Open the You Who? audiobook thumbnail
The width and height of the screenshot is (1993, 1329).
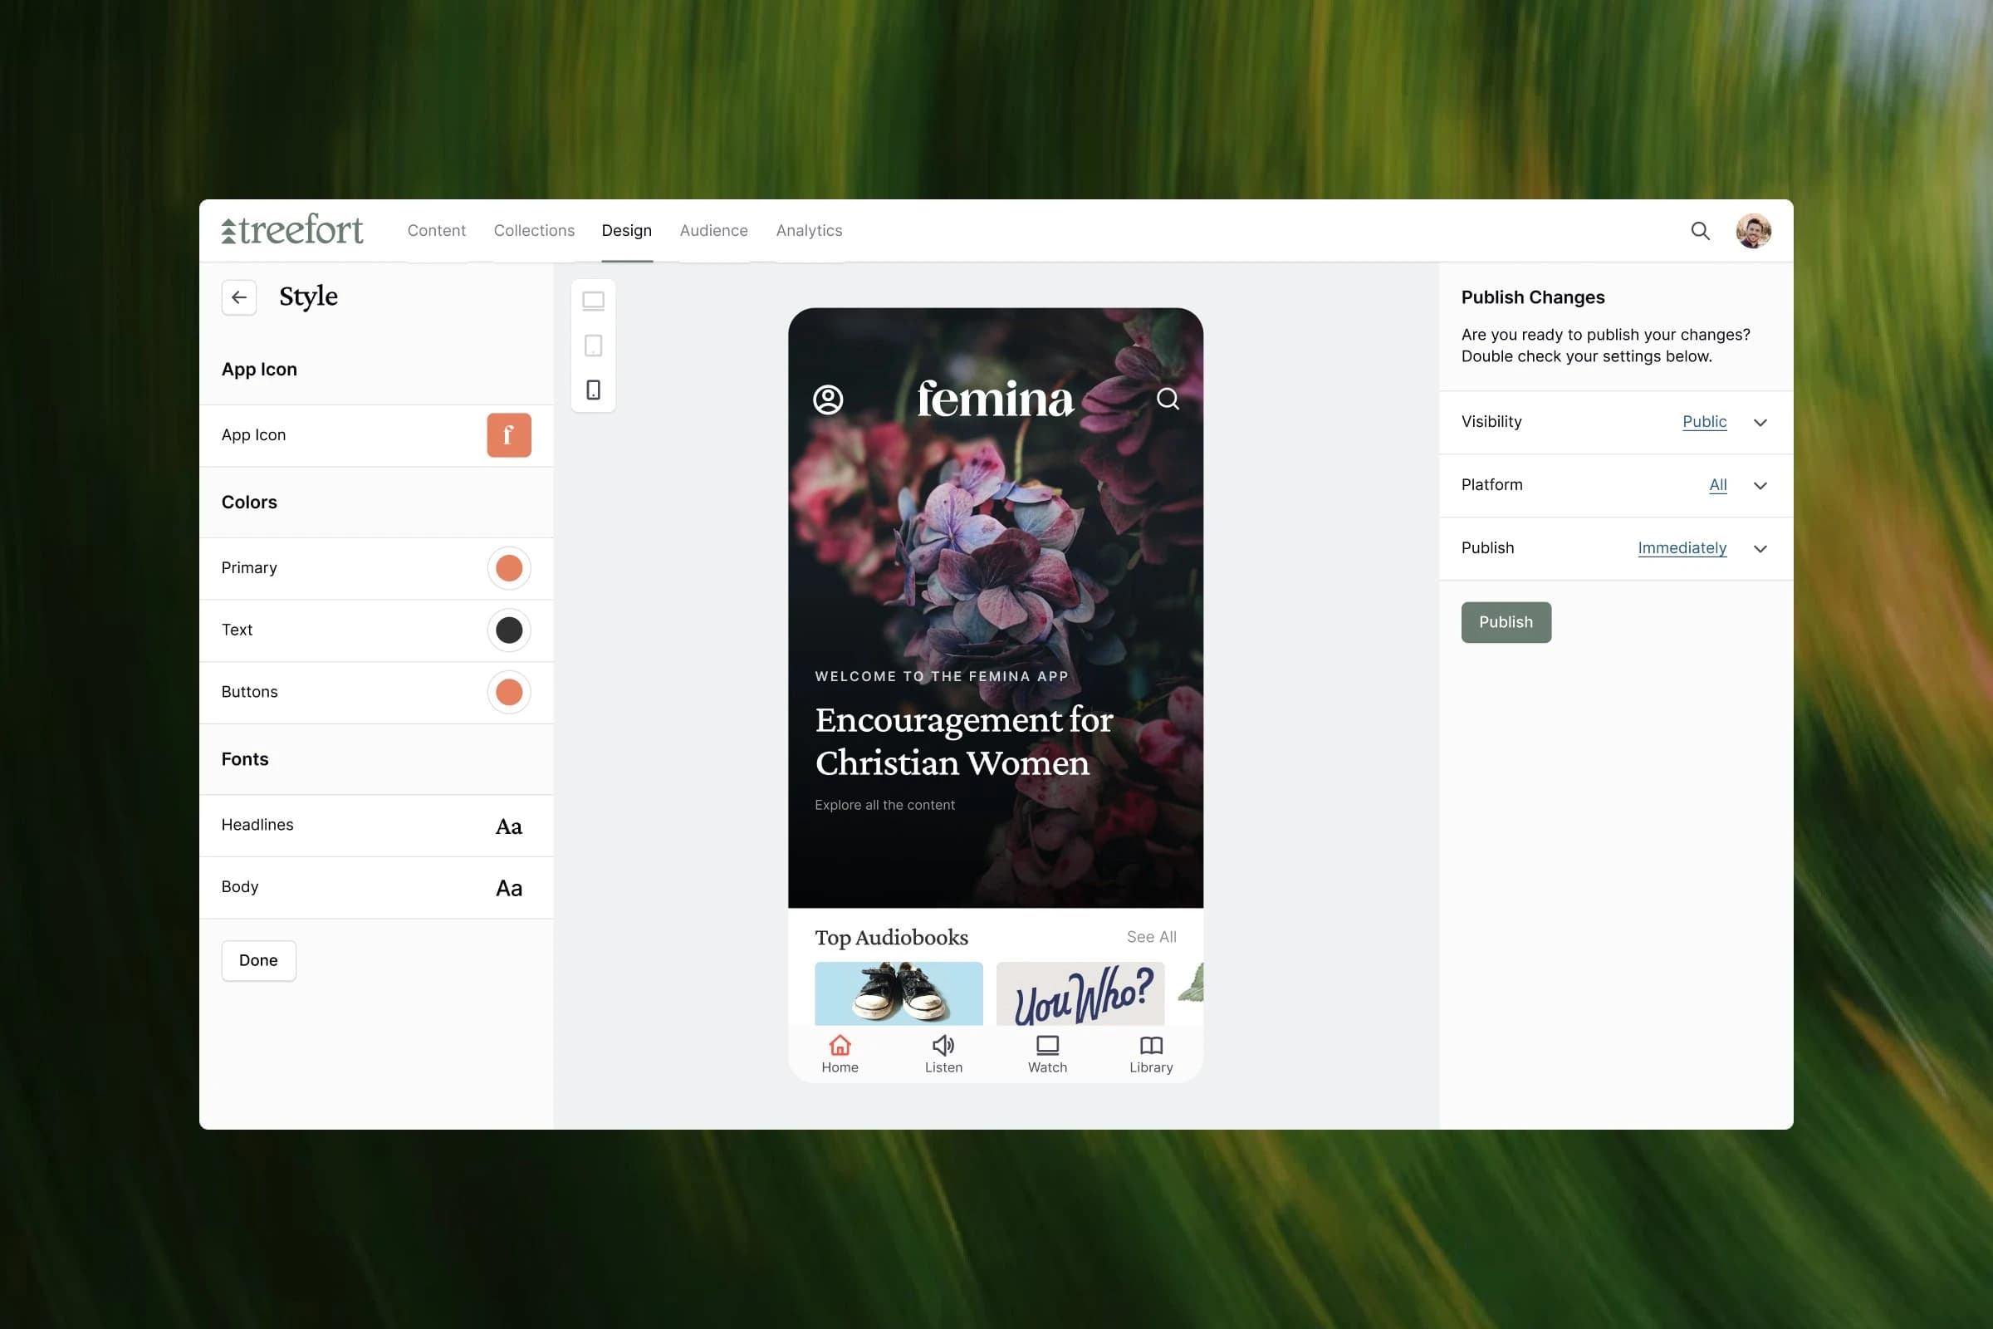pyautogui.click(x=1080, y=993)
